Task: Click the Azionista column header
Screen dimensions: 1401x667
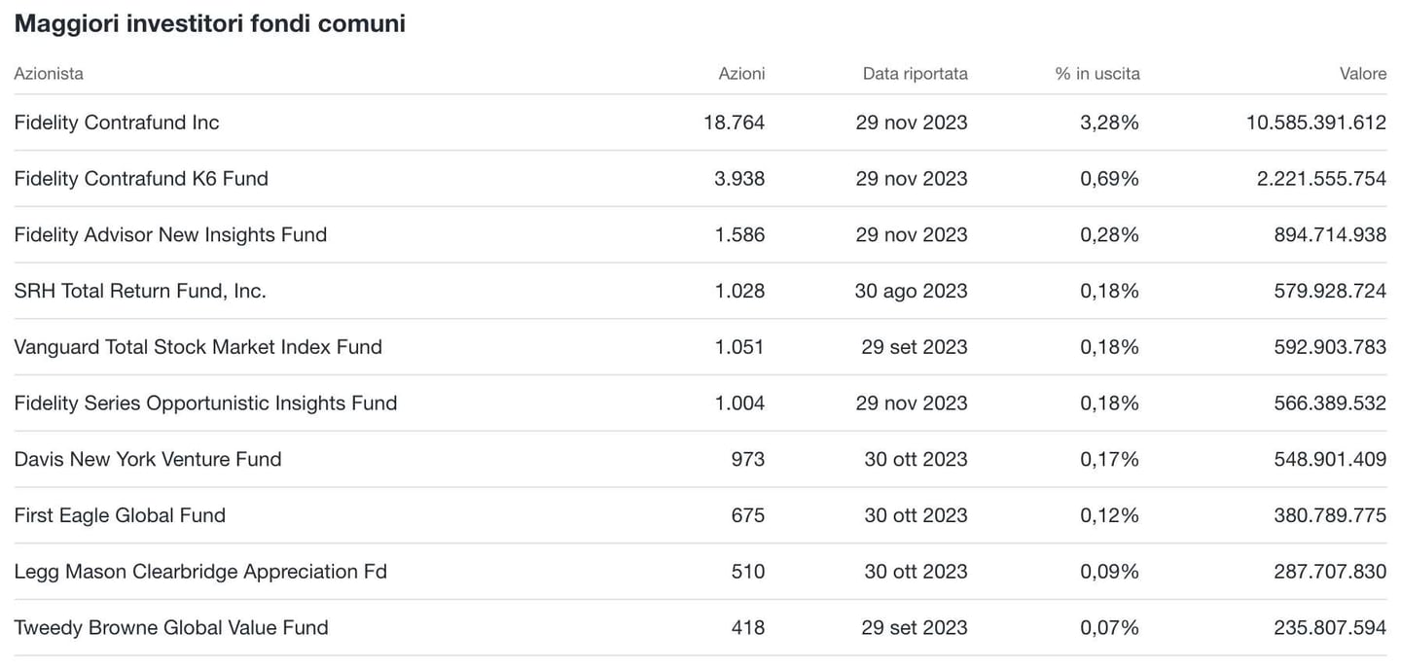Action: tap(49, 74)
